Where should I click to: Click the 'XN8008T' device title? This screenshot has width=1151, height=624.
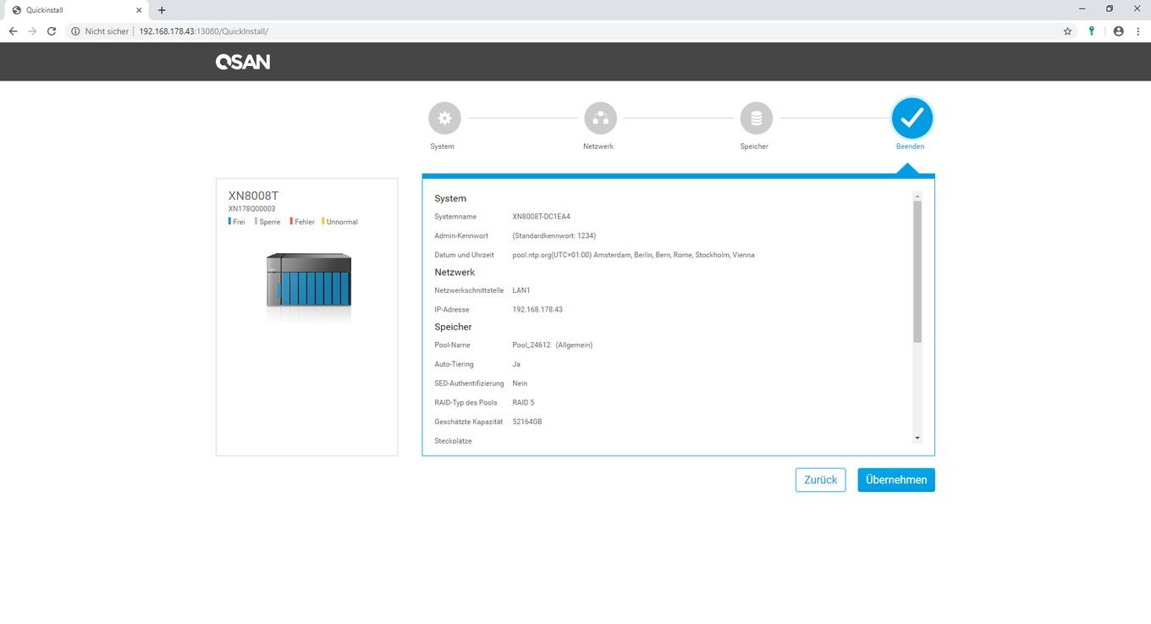[253, 196]
